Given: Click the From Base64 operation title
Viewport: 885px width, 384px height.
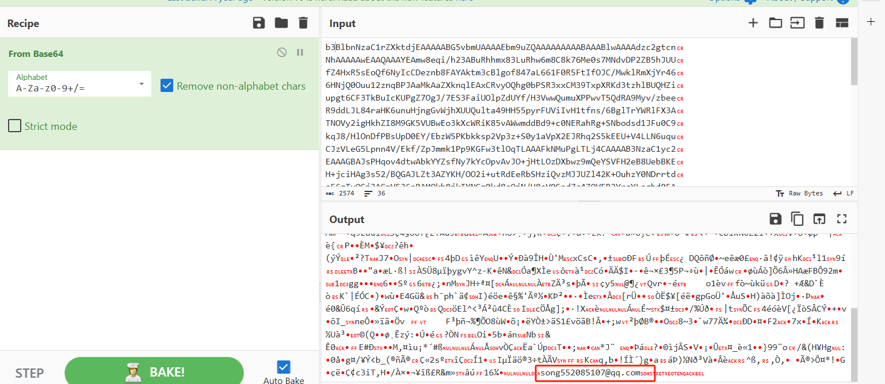Looking at the screenshot, I should tap(36, 53).
